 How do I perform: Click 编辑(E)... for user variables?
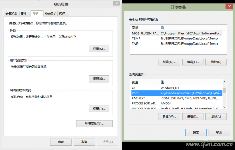click(x=193, y=62)
